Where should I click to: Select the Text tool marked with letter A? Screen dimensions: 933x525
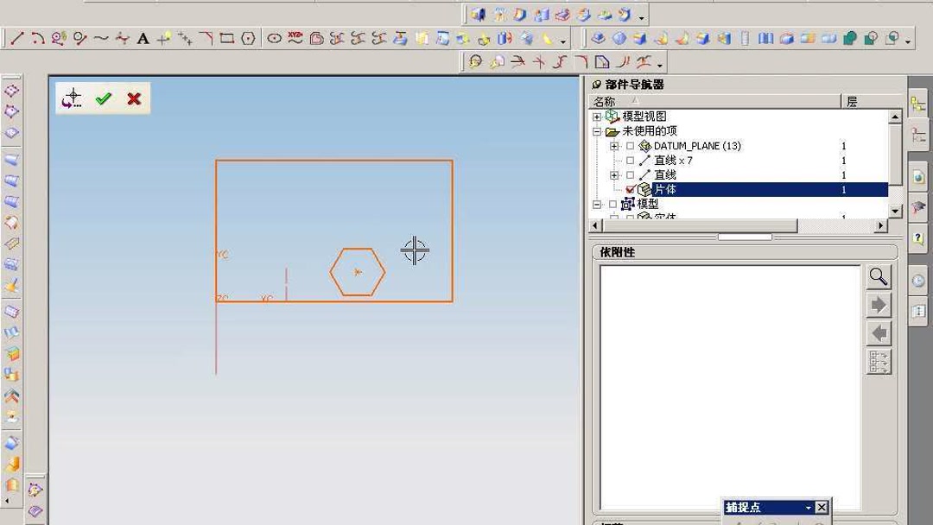[x=143, y=38]
